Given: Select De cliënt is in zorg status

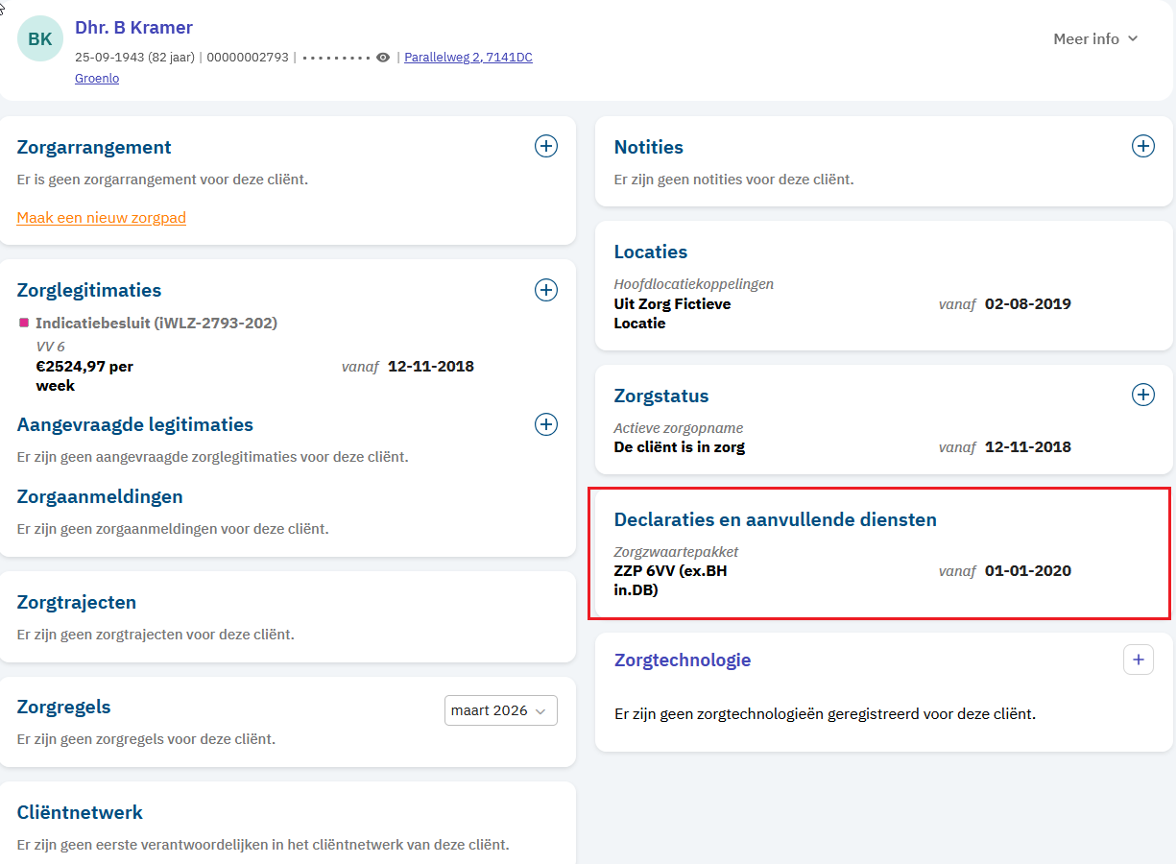Looking at the screenshot, I should pos(679,446).
